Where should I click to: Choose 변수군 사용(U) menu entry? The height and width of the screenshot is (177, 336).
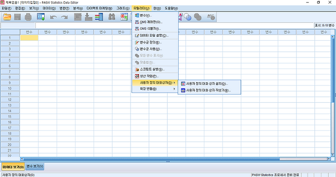[x=155, y=49]
